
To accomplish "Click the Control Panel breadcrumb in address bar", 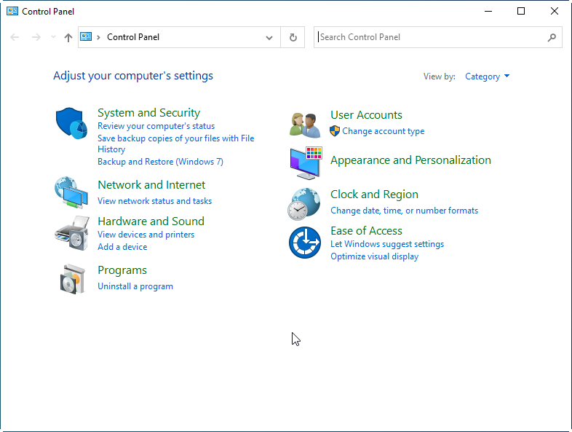I will click(x=133, y=37).
